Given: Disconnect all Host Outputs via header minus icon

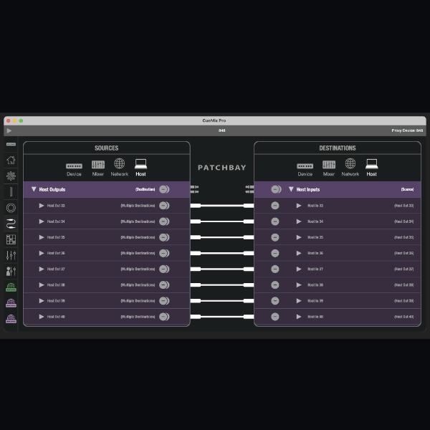Looking at the screenshot, I should point(164,189).
